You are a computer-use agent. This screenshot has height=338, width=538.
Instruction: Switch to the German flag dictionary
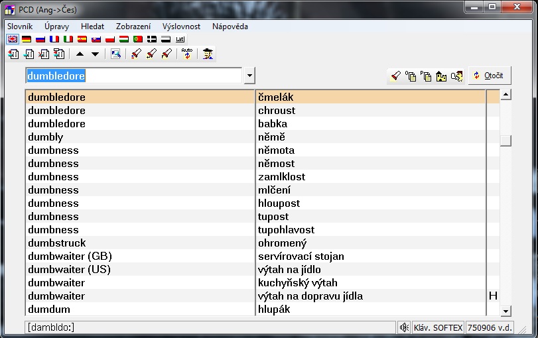pyautogui.click(x=27, y=39)
